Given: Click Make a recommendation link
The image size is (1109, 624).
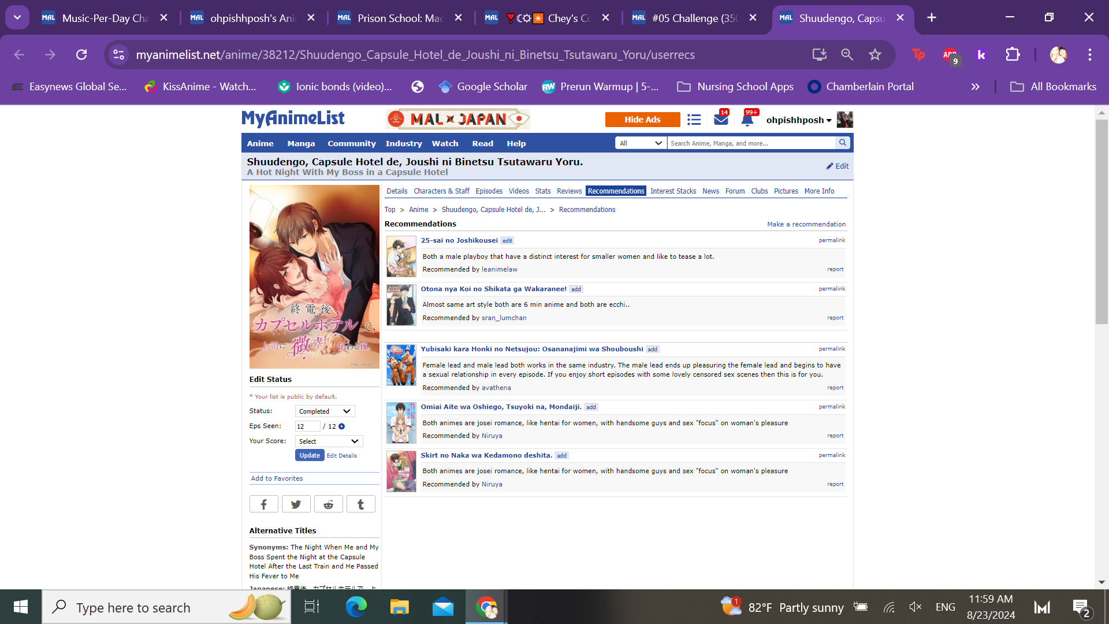Looking at the screenshot, I should (x=806, y=224).
